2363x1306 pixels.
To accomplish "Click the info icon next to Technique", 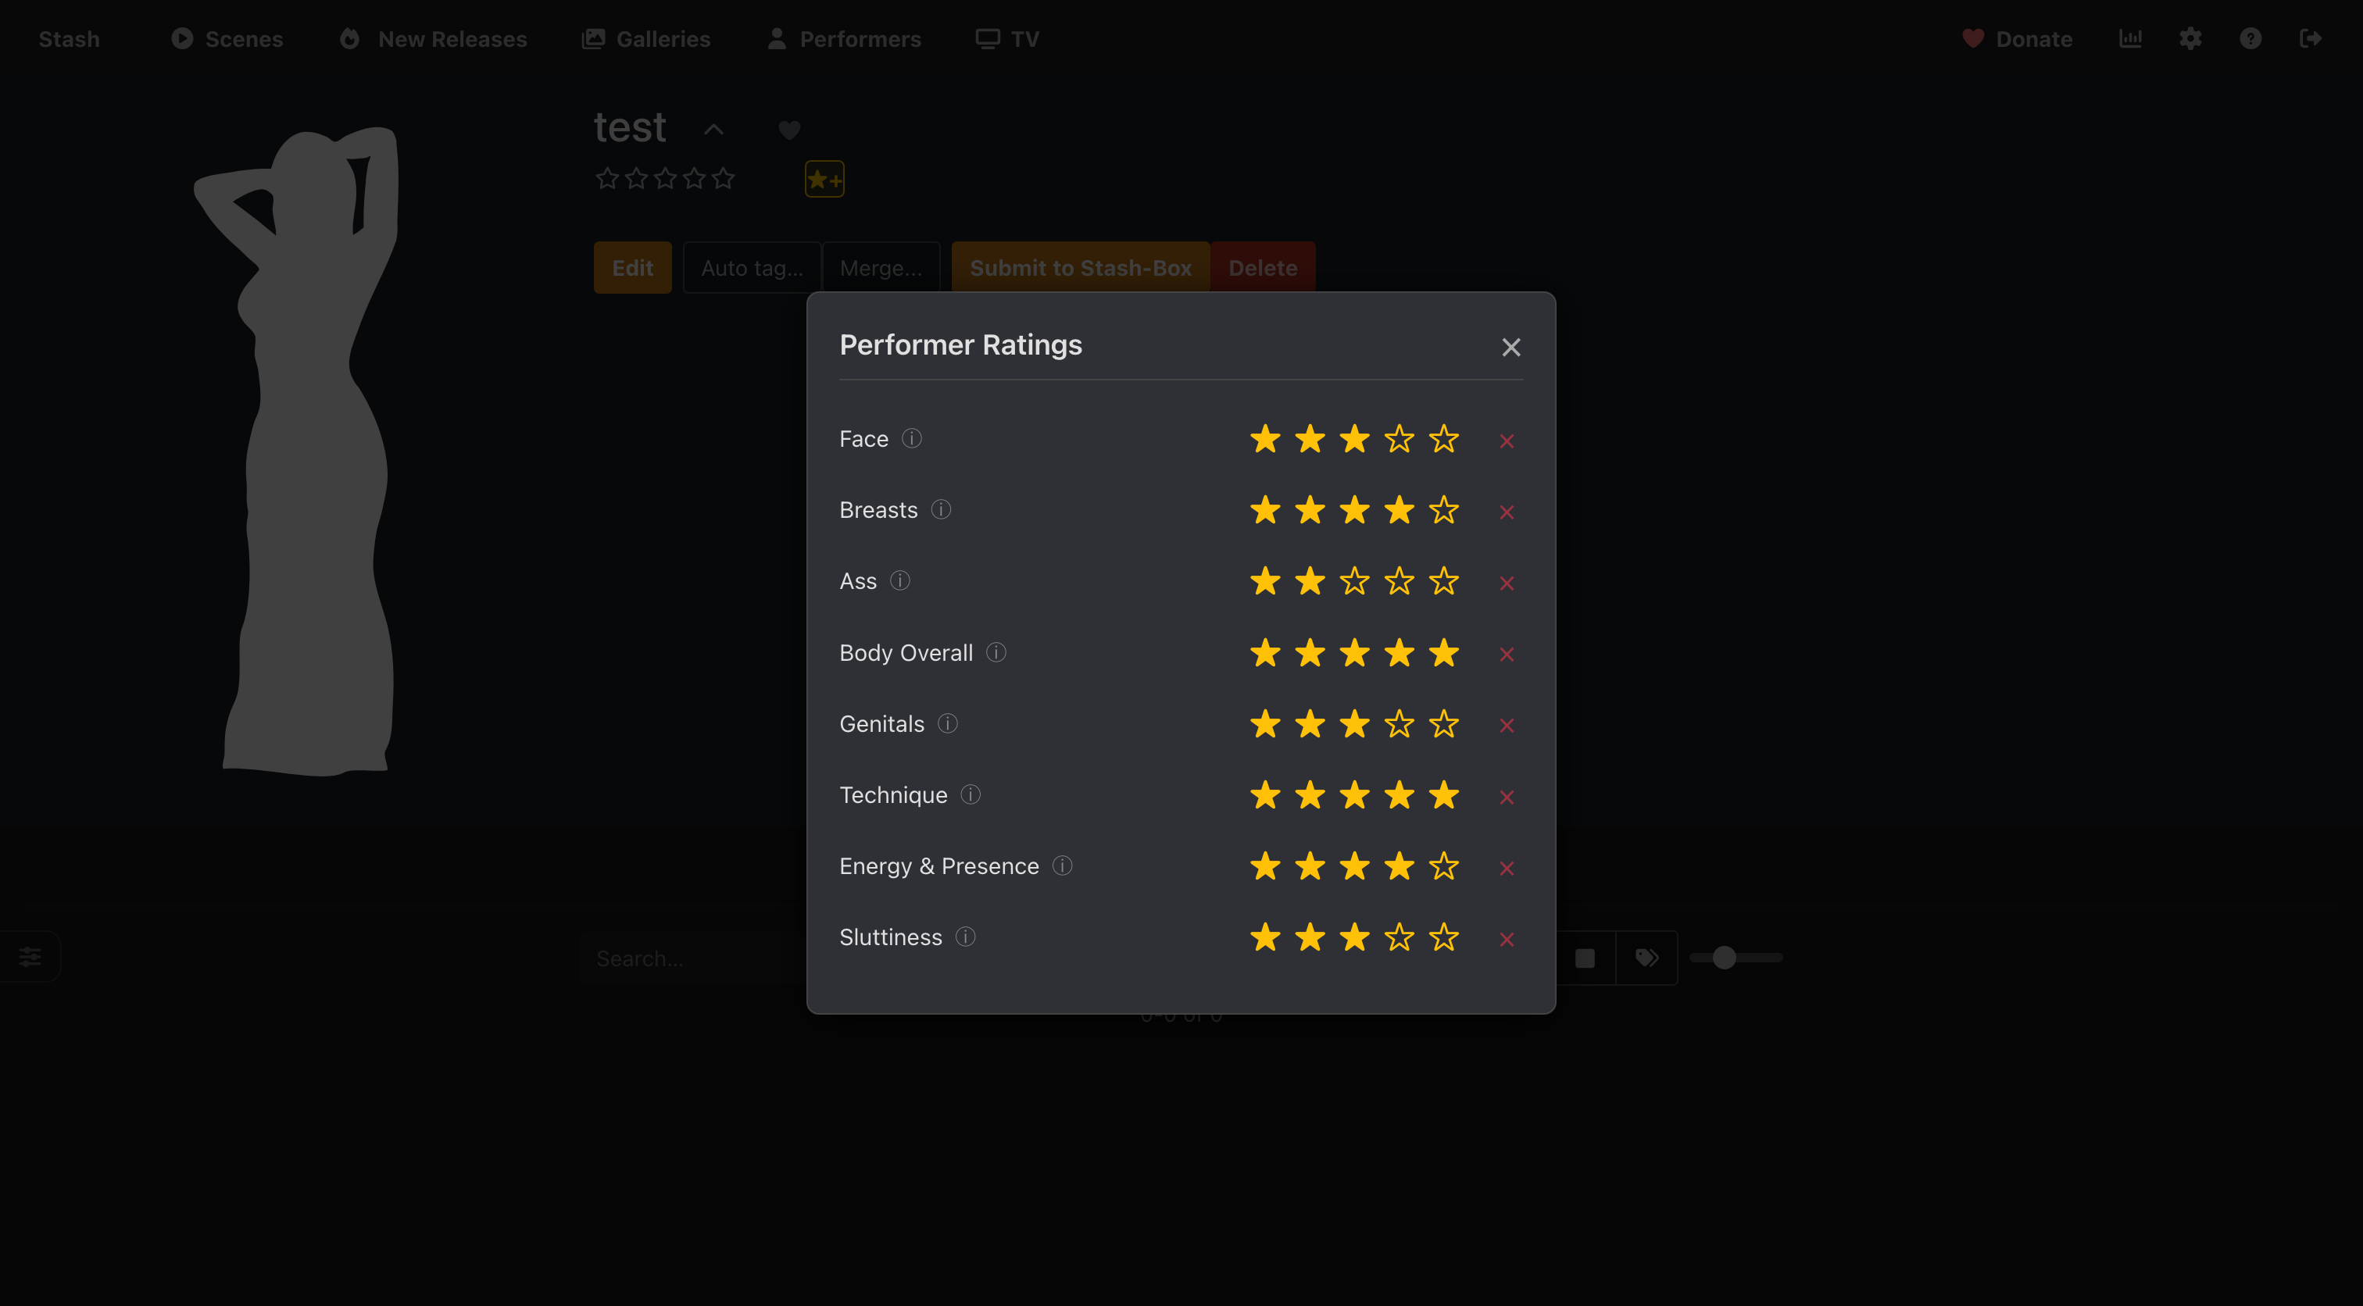I will tap(970, 794).
